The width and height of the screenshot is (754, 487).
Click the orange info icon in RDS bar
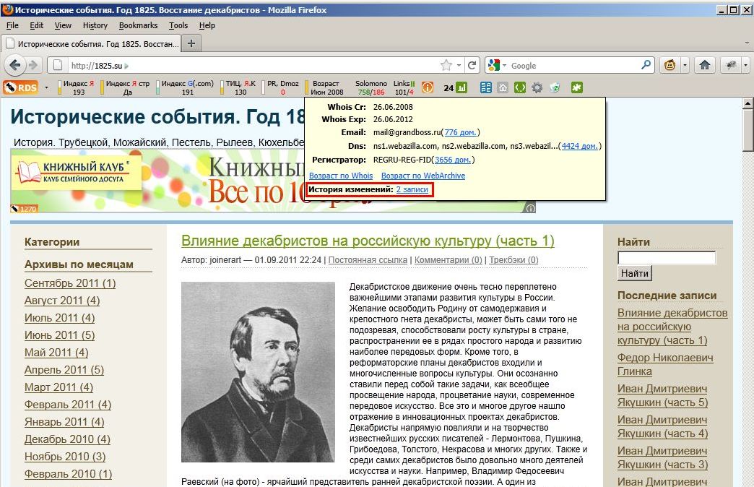[428, 87]
